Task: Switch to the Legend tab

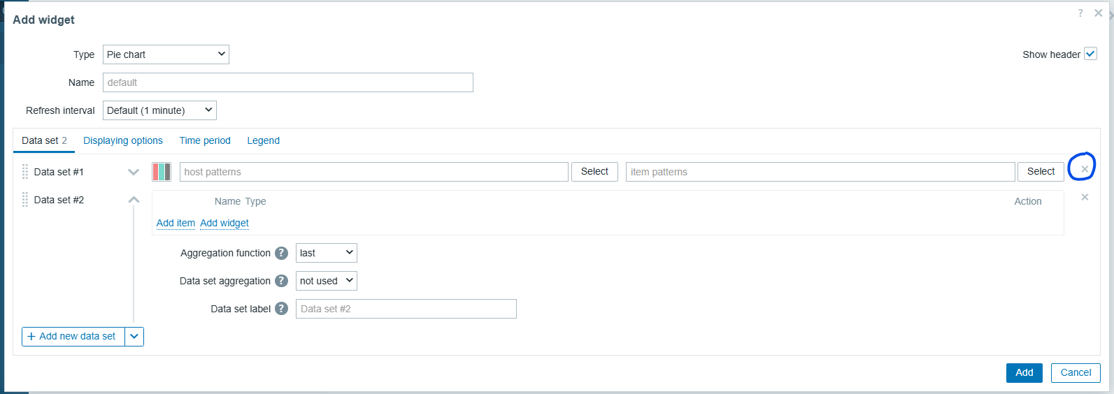Action: click(x=263, y=140)
